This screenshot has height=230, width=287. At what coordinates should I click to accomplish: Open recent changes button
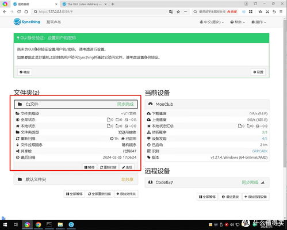click(230, 197)
